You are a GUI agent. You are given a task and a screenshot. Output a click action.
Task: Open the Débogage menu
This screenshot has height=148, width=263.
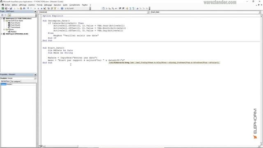48,5
